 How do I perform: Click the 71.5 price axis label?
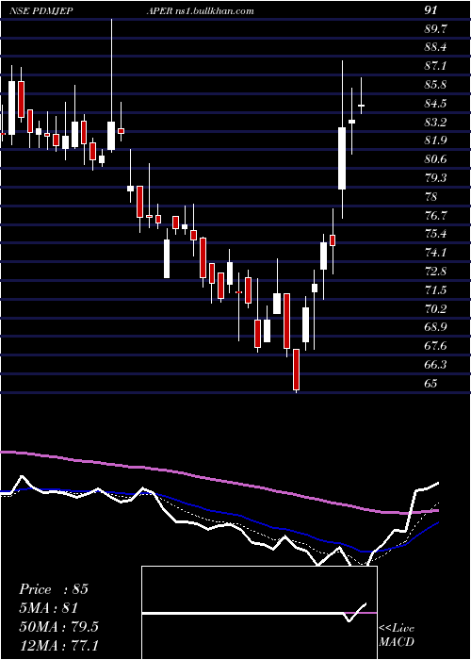(x=435, y=290)
